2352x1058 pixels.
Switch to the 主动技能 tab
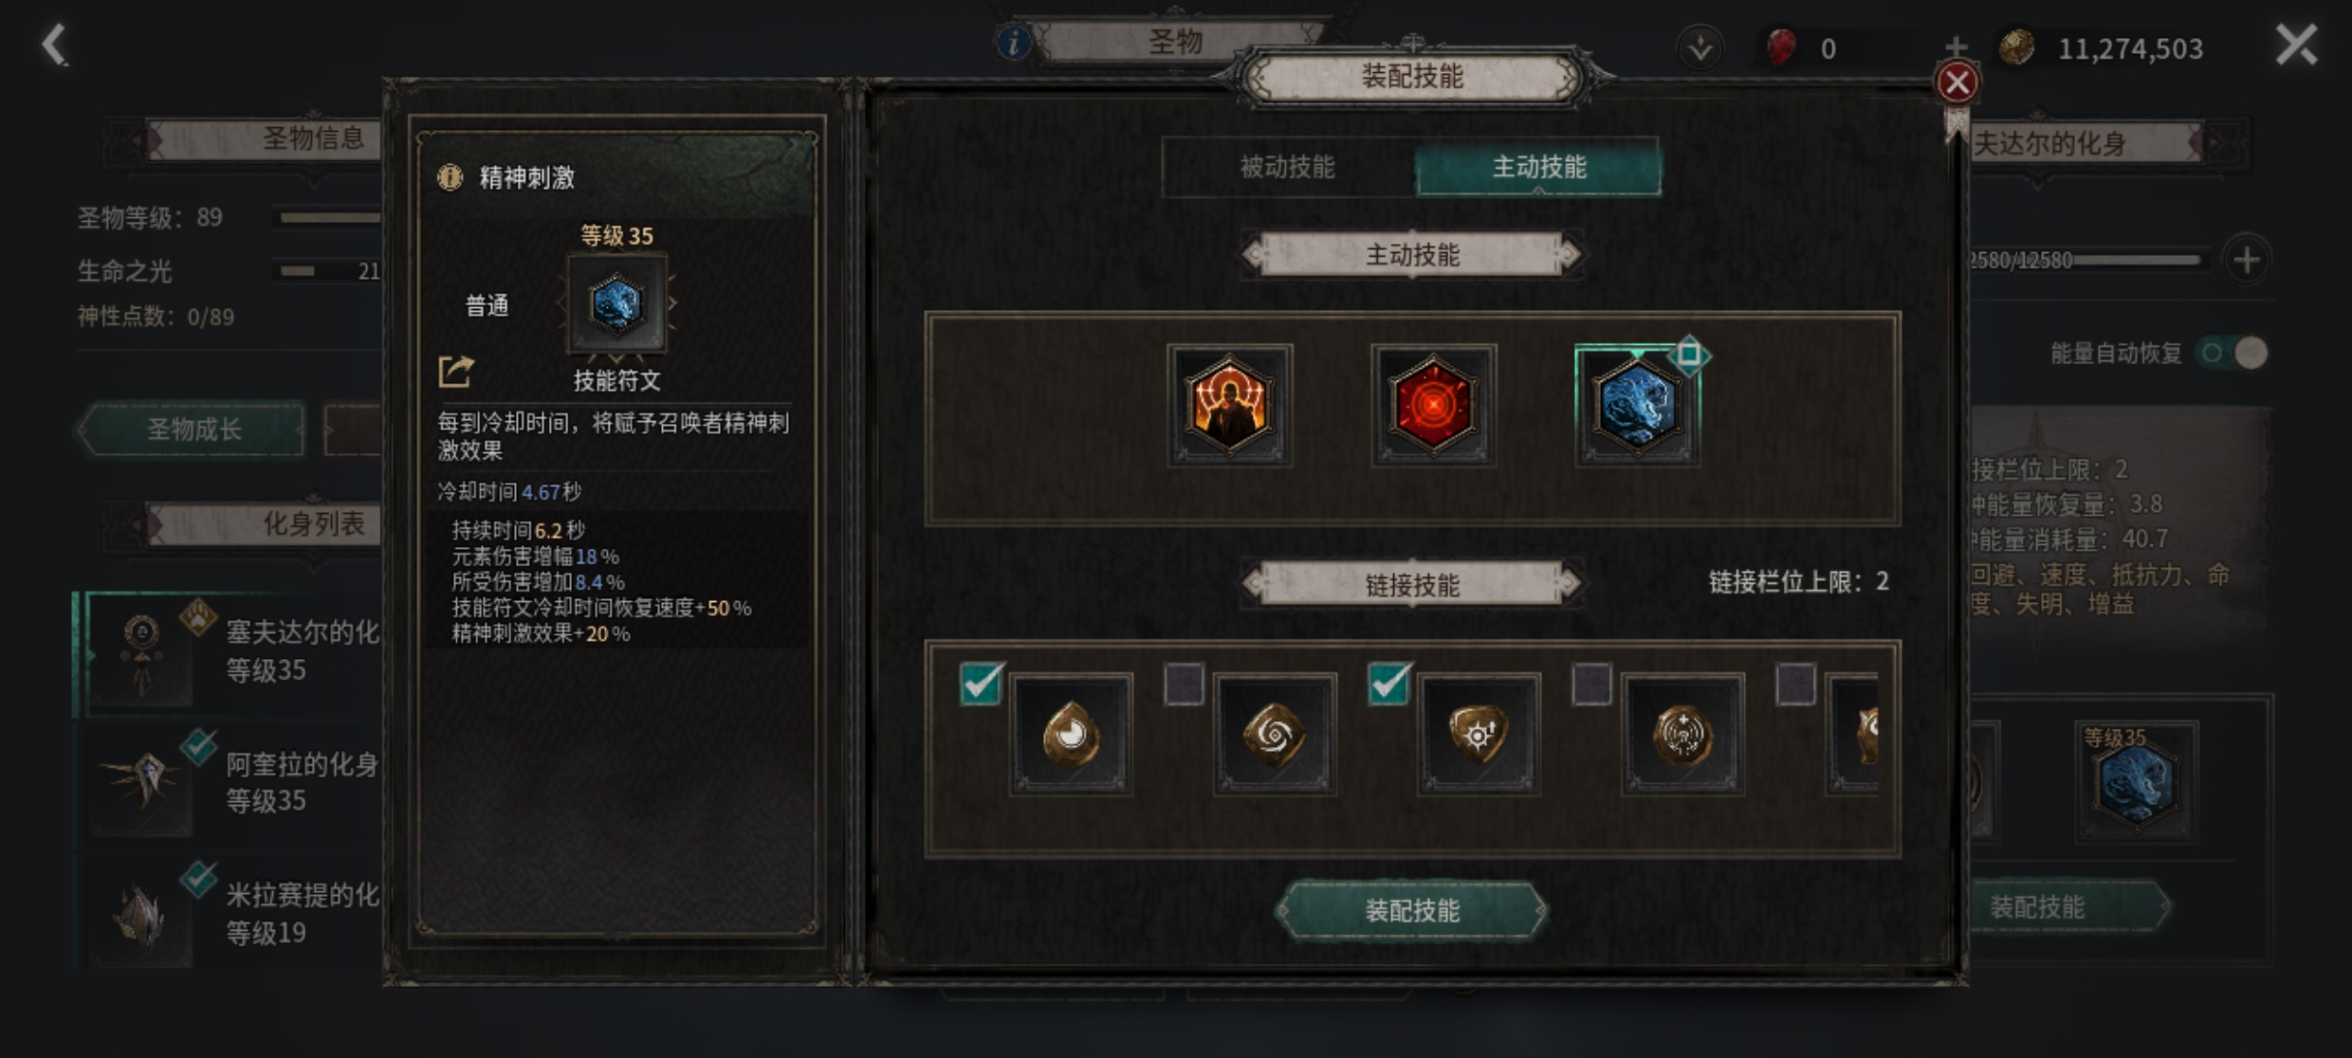coord(1538,168)
